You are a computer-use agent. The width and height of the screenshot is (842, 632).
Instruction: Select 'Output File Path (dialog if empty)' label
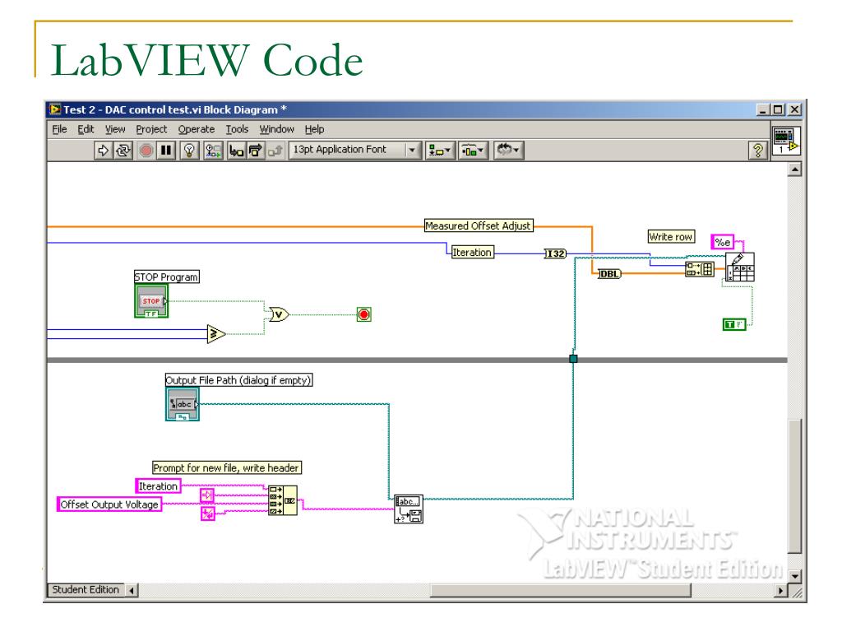click(239, 380)
